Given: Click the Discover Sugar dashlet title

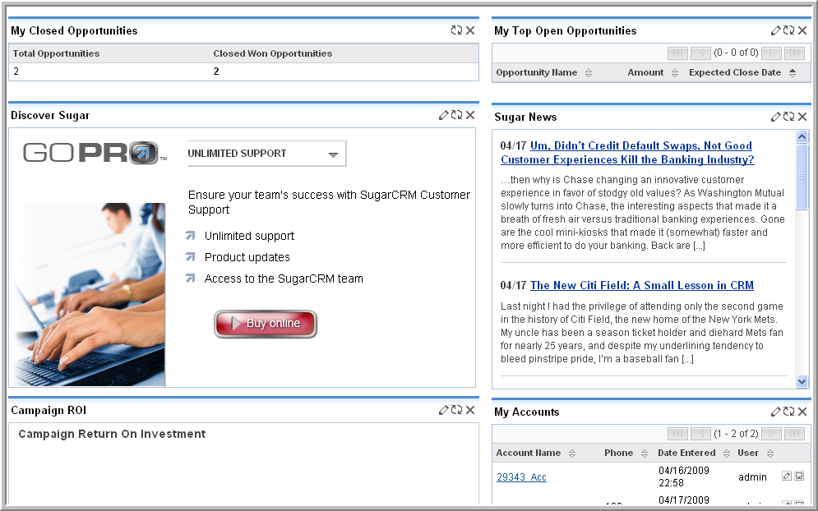Looking at the screenshot, I should (50, 115).
